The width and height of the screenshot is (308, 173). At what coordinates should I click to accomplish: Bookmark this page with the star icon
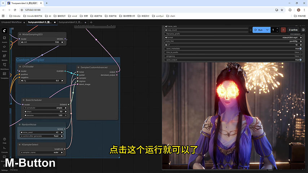(x=282, y=10)
